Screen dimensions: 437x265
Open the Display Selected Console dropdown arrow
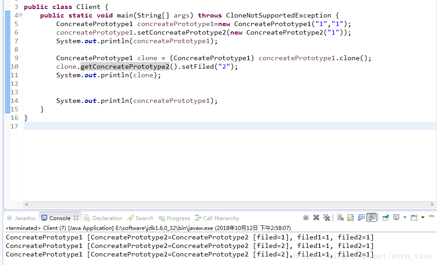coord(405,218)
